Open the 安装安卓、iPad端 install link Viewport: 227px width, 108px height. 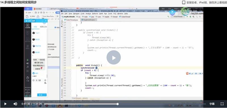point(207,3)
